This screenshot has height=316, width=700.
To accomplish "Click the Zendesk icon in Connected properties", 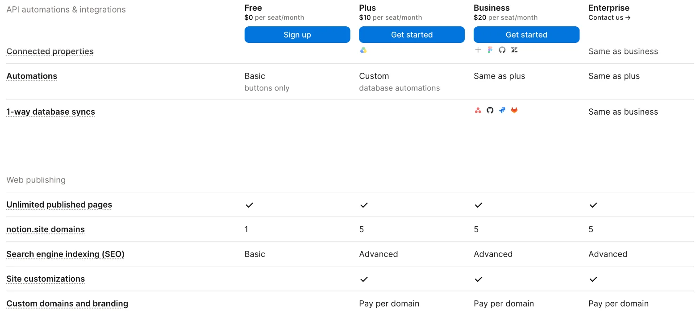I will (x=514, y=50).
